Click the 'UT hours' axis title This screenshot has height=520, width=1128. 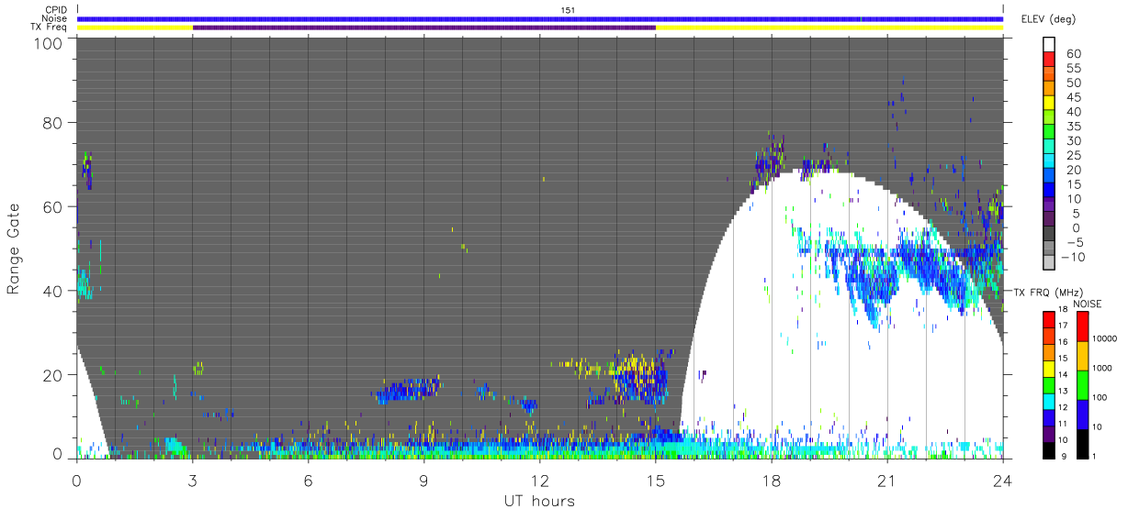[x=538, y=501]
